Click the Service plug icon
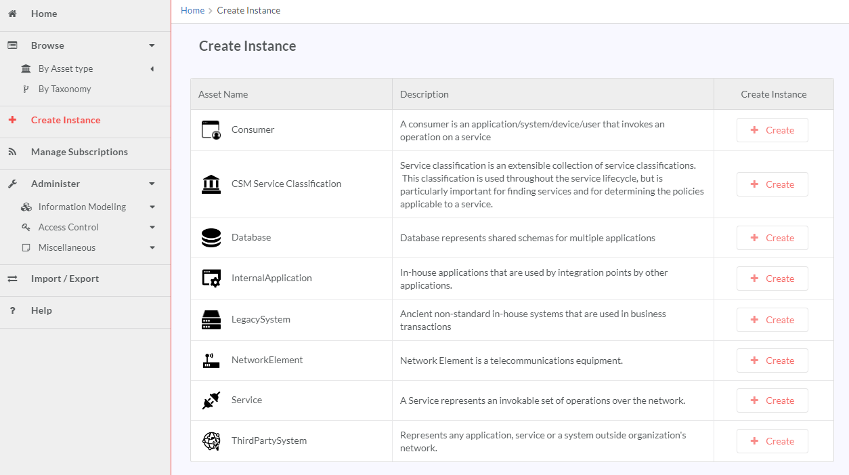Screen dimensions: 849x475 [211, 400]
